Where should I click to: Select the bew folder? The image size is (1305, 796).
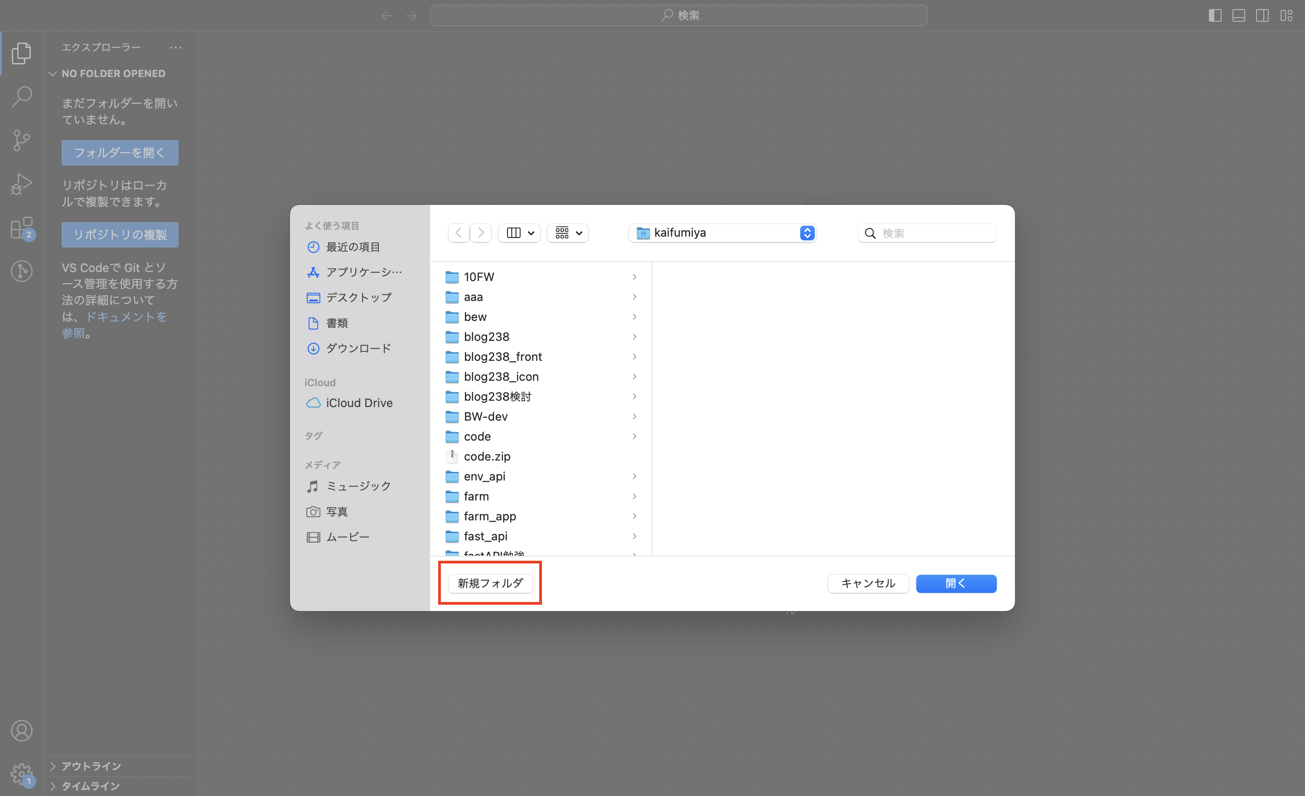point(541,317)
